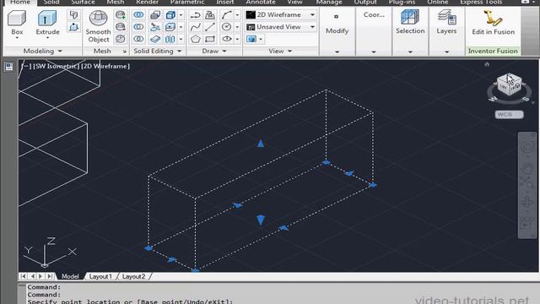Click the ViewCube in the viewport

point(509,84)
